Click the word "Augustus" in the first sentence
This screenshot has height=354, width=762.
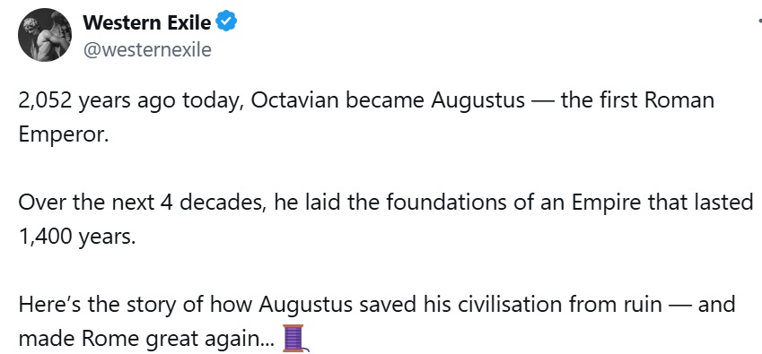(478, 101)
